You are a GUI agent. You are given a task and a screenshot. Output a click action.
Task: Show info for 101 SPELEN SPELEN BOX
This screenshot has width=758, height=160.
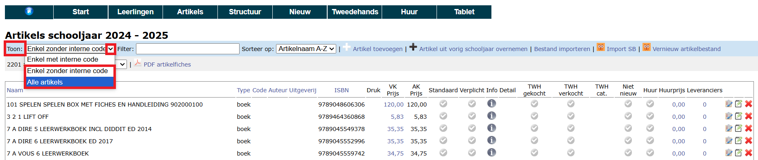(x=491, y=104)
